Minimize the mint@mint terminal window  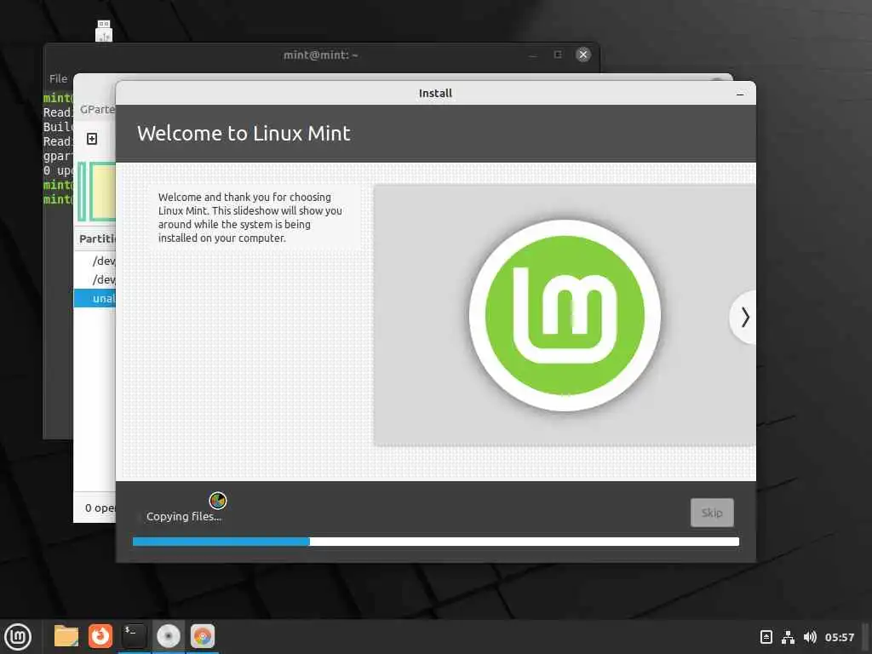(533, 55)
